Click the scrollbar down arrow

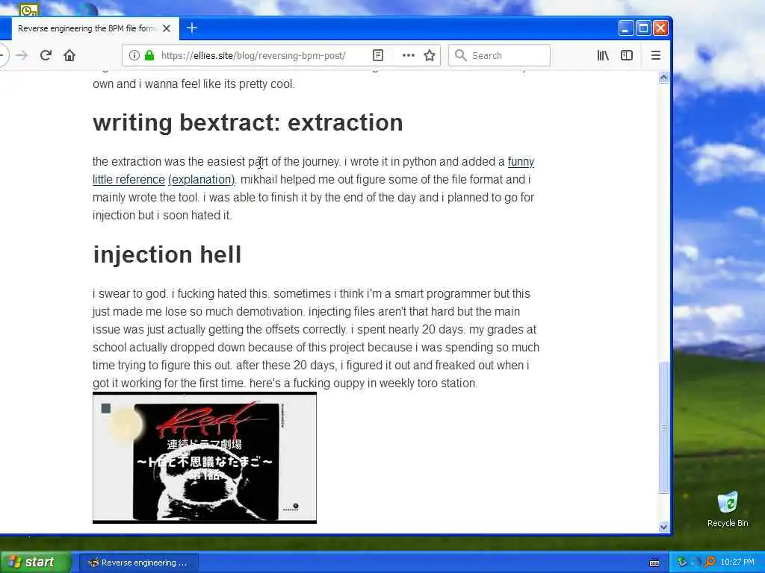pos(663,527)
